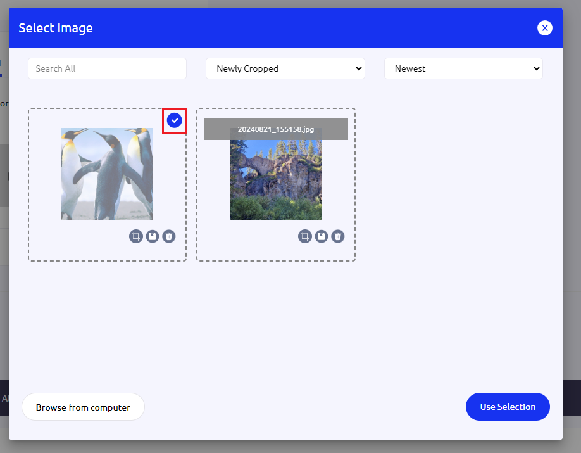Screen dimensions: 581x453
Task: Click the arrow on the Newest dropdown
Action: point(536,68)
